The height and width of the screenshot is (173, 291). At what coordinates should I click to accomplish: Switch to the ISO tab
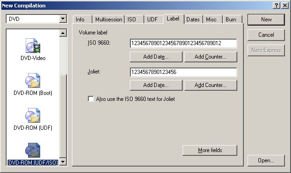pos(132,20)
